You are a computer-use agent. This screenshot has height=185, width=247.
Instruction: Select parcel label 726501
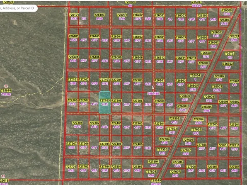[x=116, y=37]
